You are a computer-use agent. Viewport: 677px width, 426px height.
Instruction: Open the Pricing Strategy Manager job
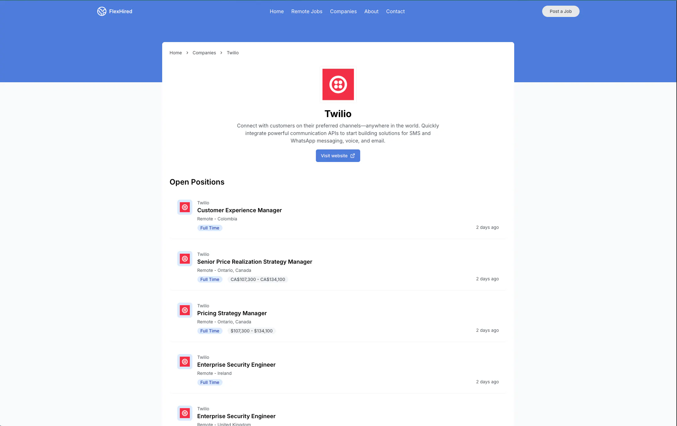click(x=232, y=313)
